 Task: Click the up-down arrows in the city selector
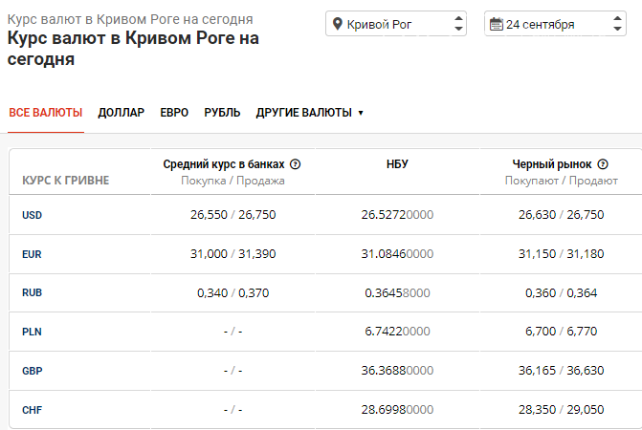[458, 24]
